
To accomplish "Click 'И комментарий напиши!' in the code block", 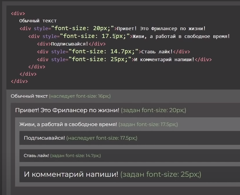I will (164, 59).
